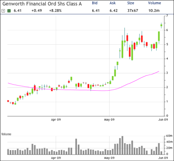Click the 20m volume axis label

tap(169, 148)
